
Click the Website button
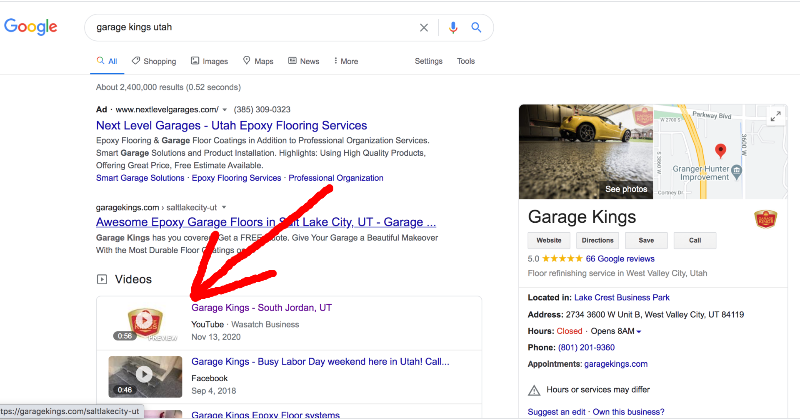(549, 240)
